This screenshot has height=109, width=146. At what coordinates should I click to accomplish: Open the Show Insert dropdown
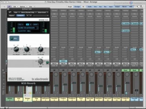[x=43, y=12]
